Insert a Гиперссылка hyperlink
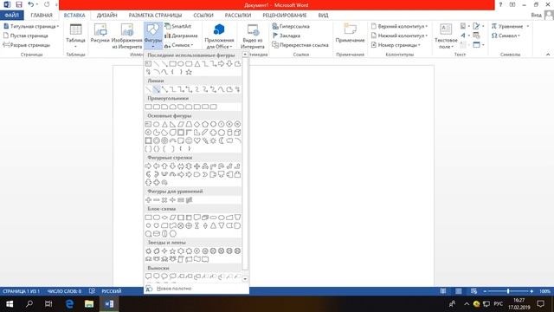Viewport: 554px width, 312px height. pyautogui.click(x=291, y=26)
